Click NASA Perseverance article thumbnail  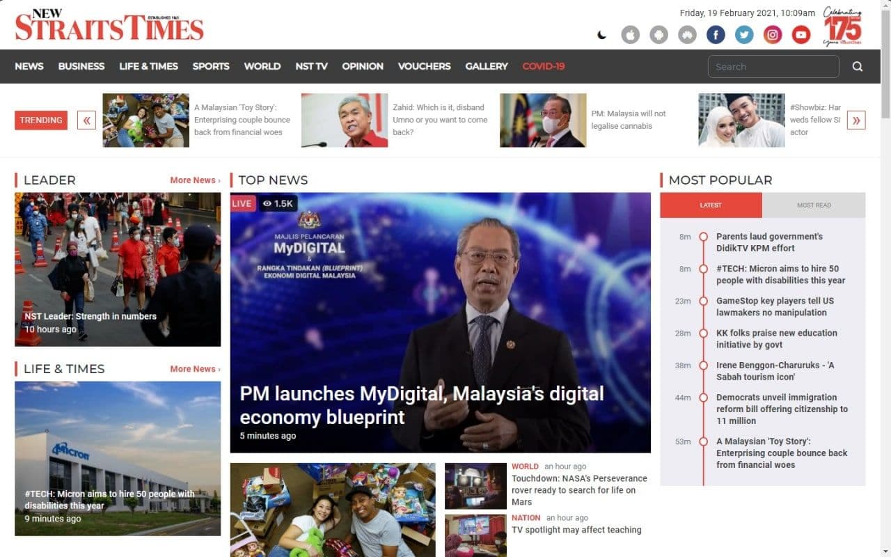(x=475, y=486)
